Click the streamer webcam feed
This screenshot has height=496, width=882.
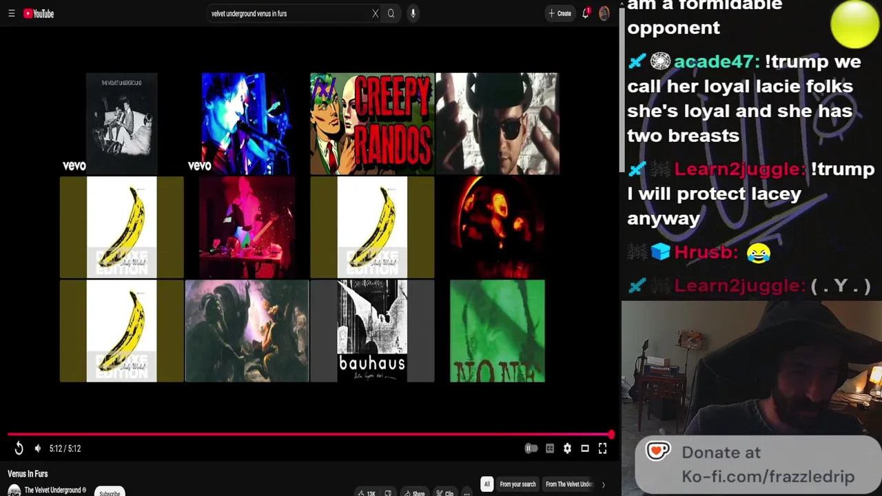[751, 369]
